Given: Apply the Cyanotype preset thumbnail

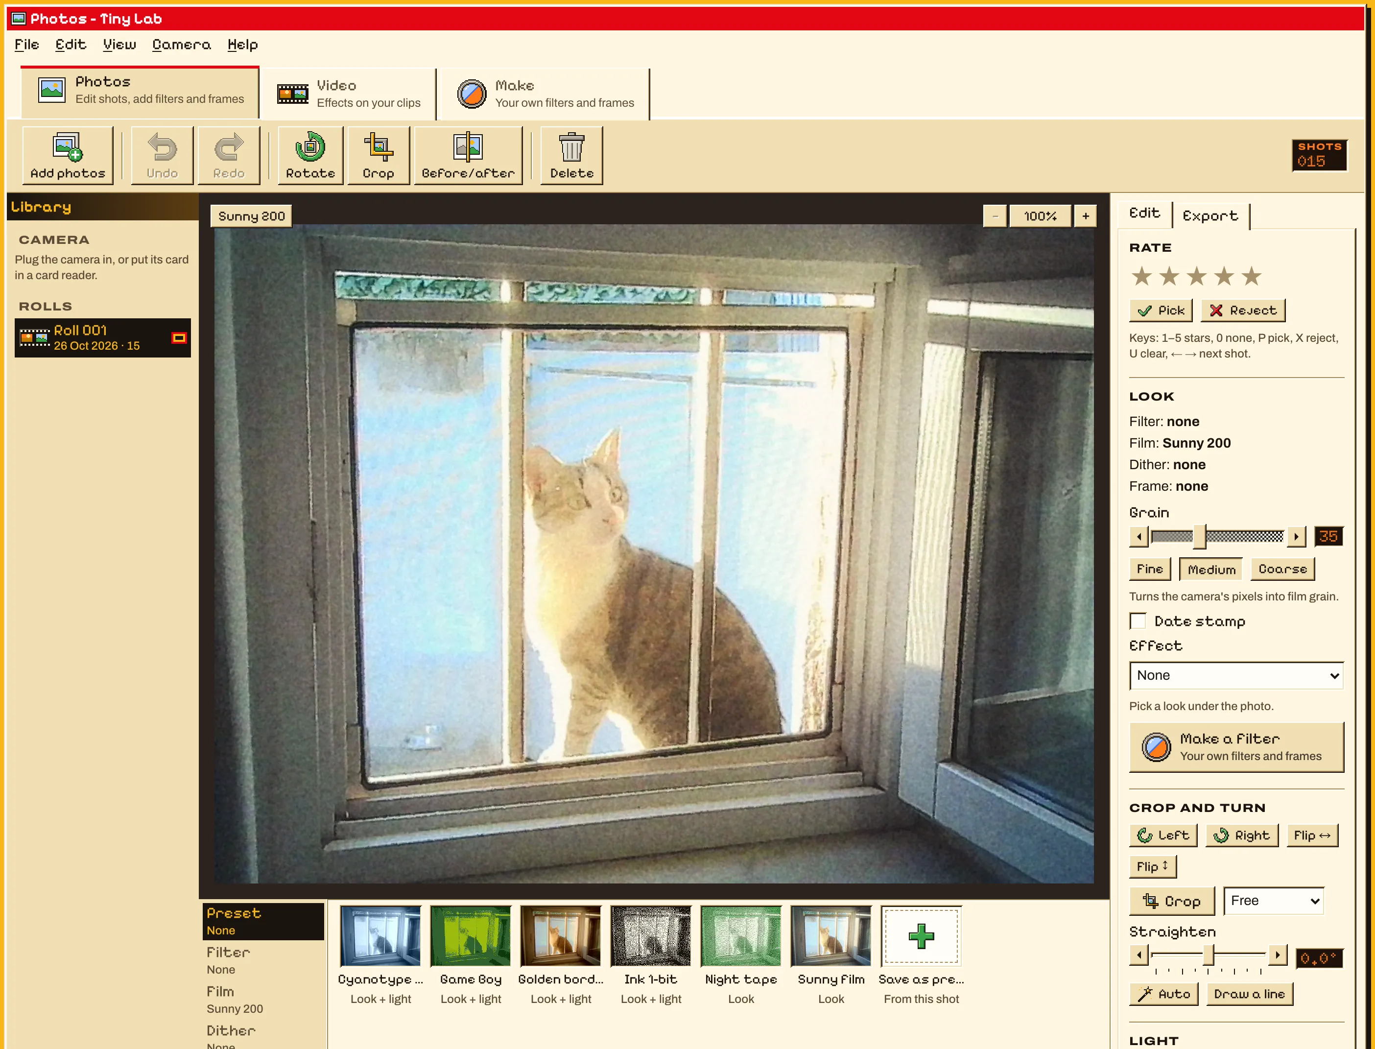Looking at the screenshot, I should [x=380, y=935].
